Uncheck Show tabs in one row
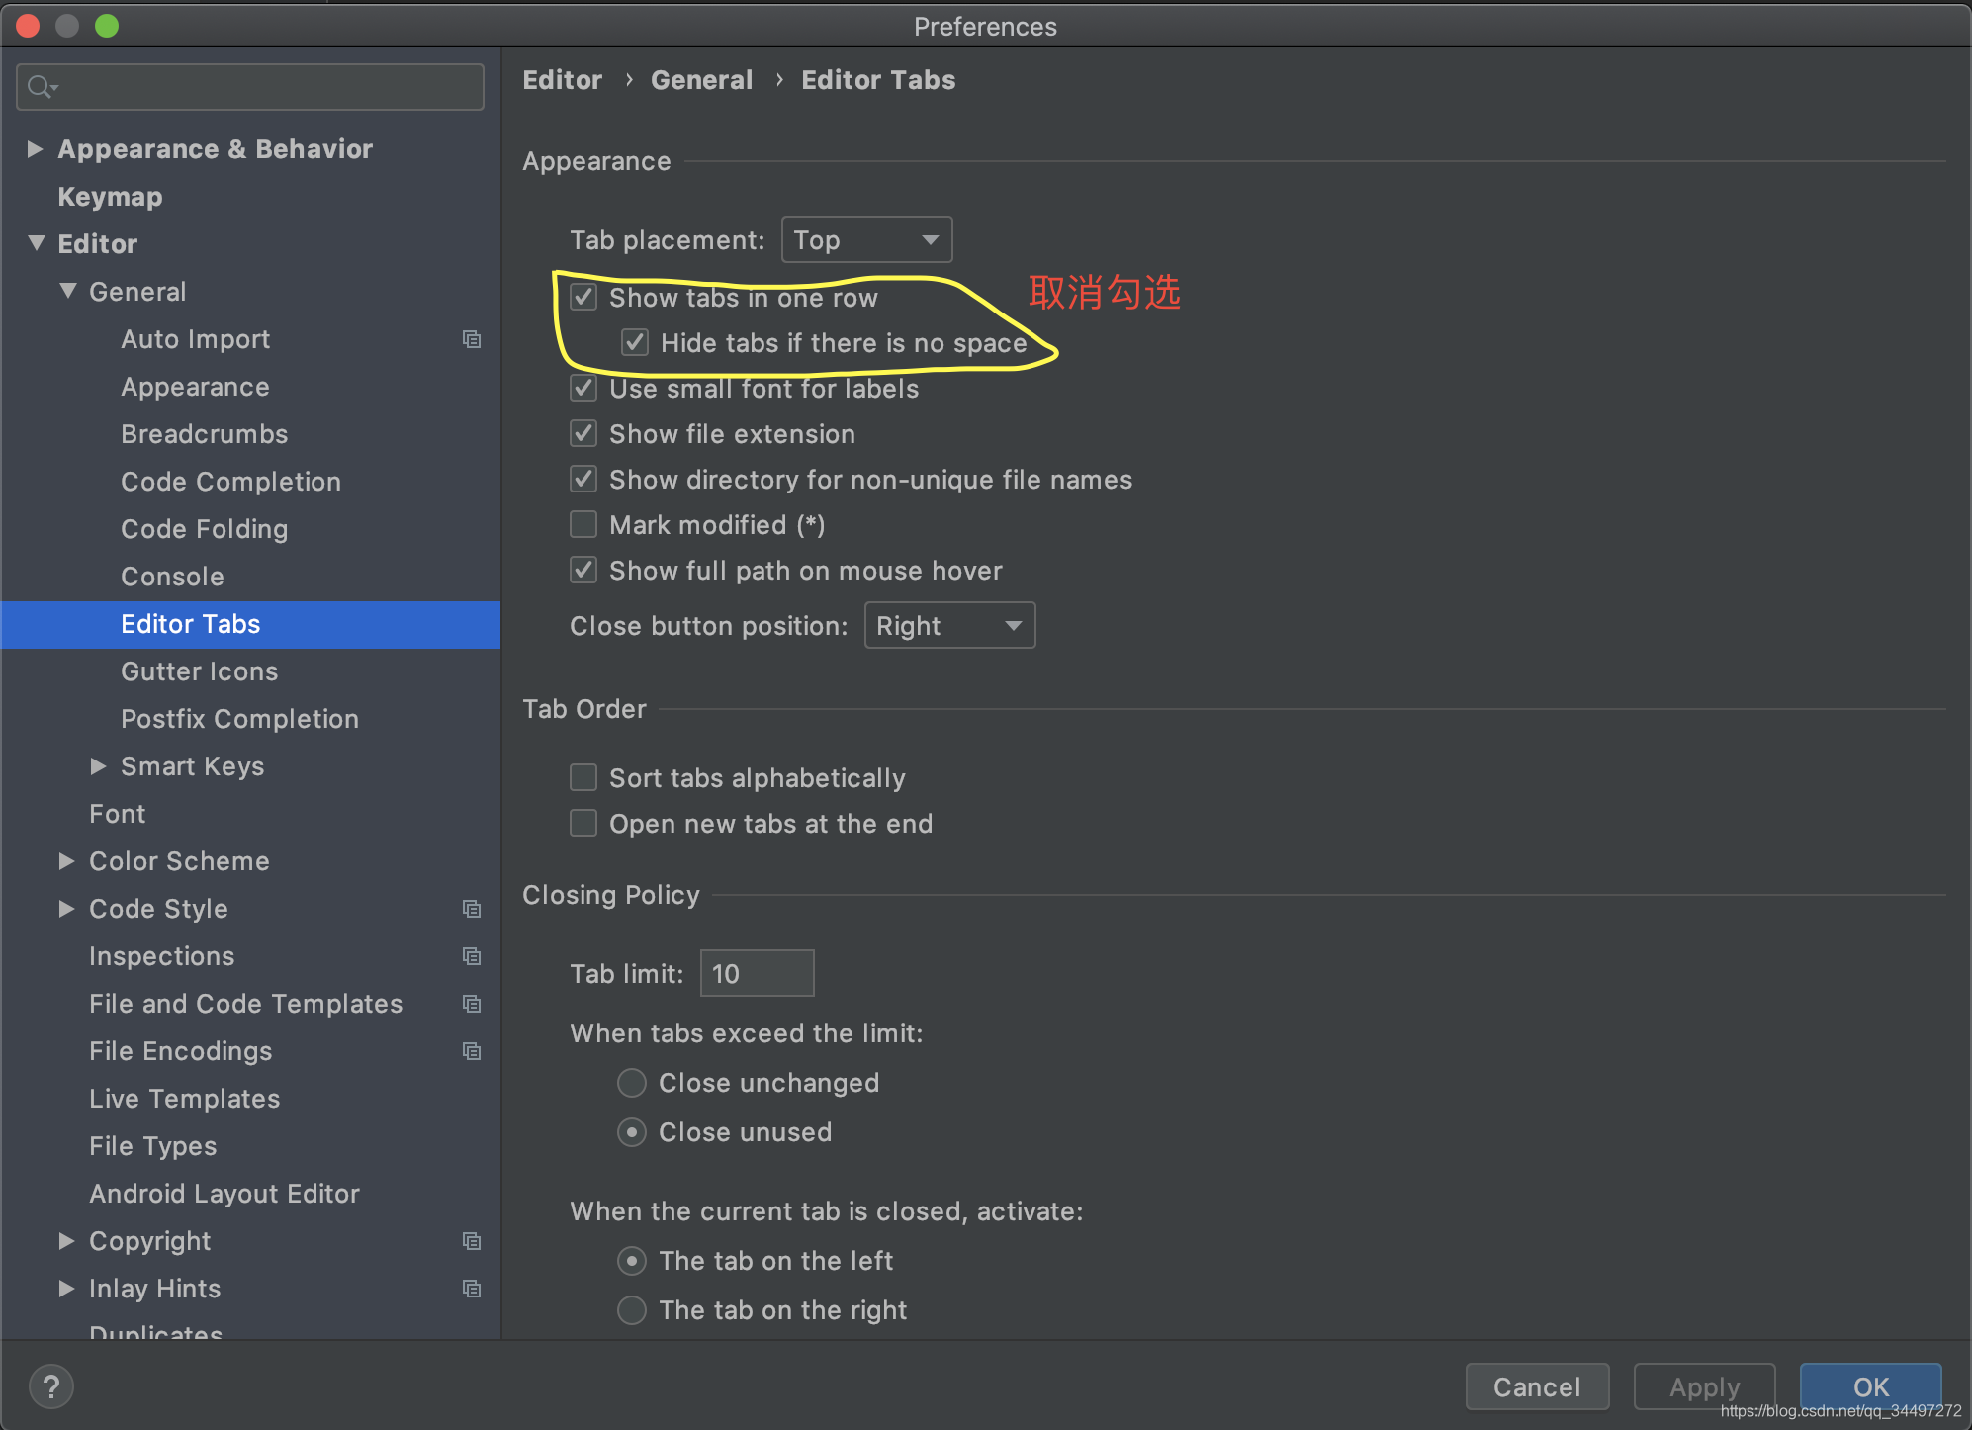The image size is (1972, 1430). point(583,297)
